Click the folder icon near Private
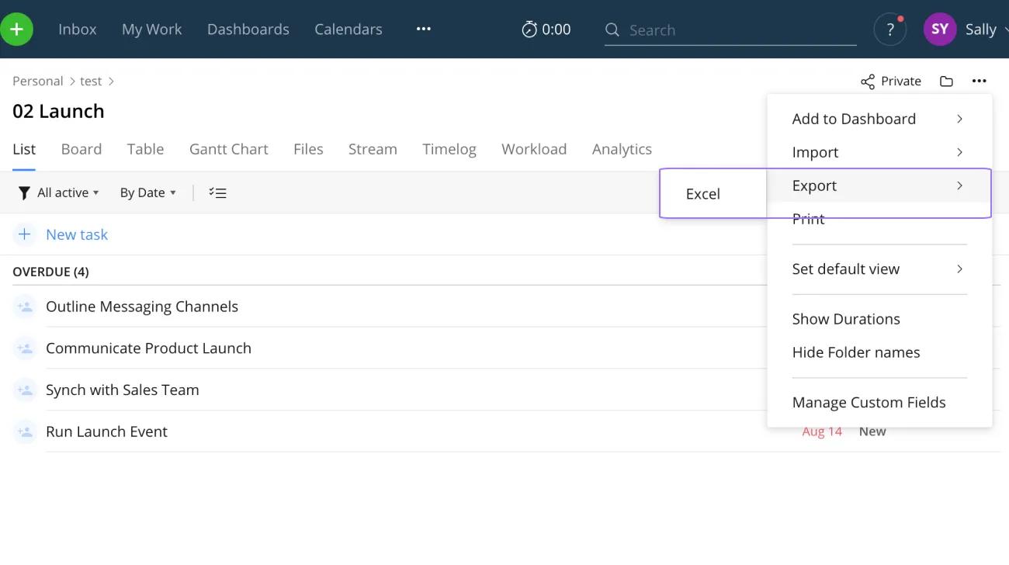 click(946, 81)
